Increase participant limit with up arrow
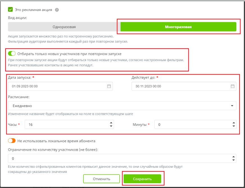The height and width of the screenshot is (188, 245). pyautogui.click(x=233, y=157)
